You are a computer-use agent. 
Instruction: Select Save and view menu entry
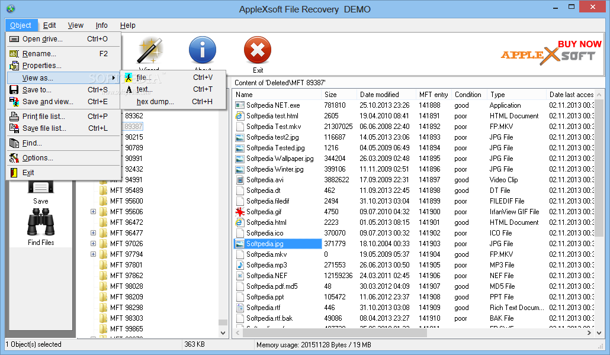64,102
